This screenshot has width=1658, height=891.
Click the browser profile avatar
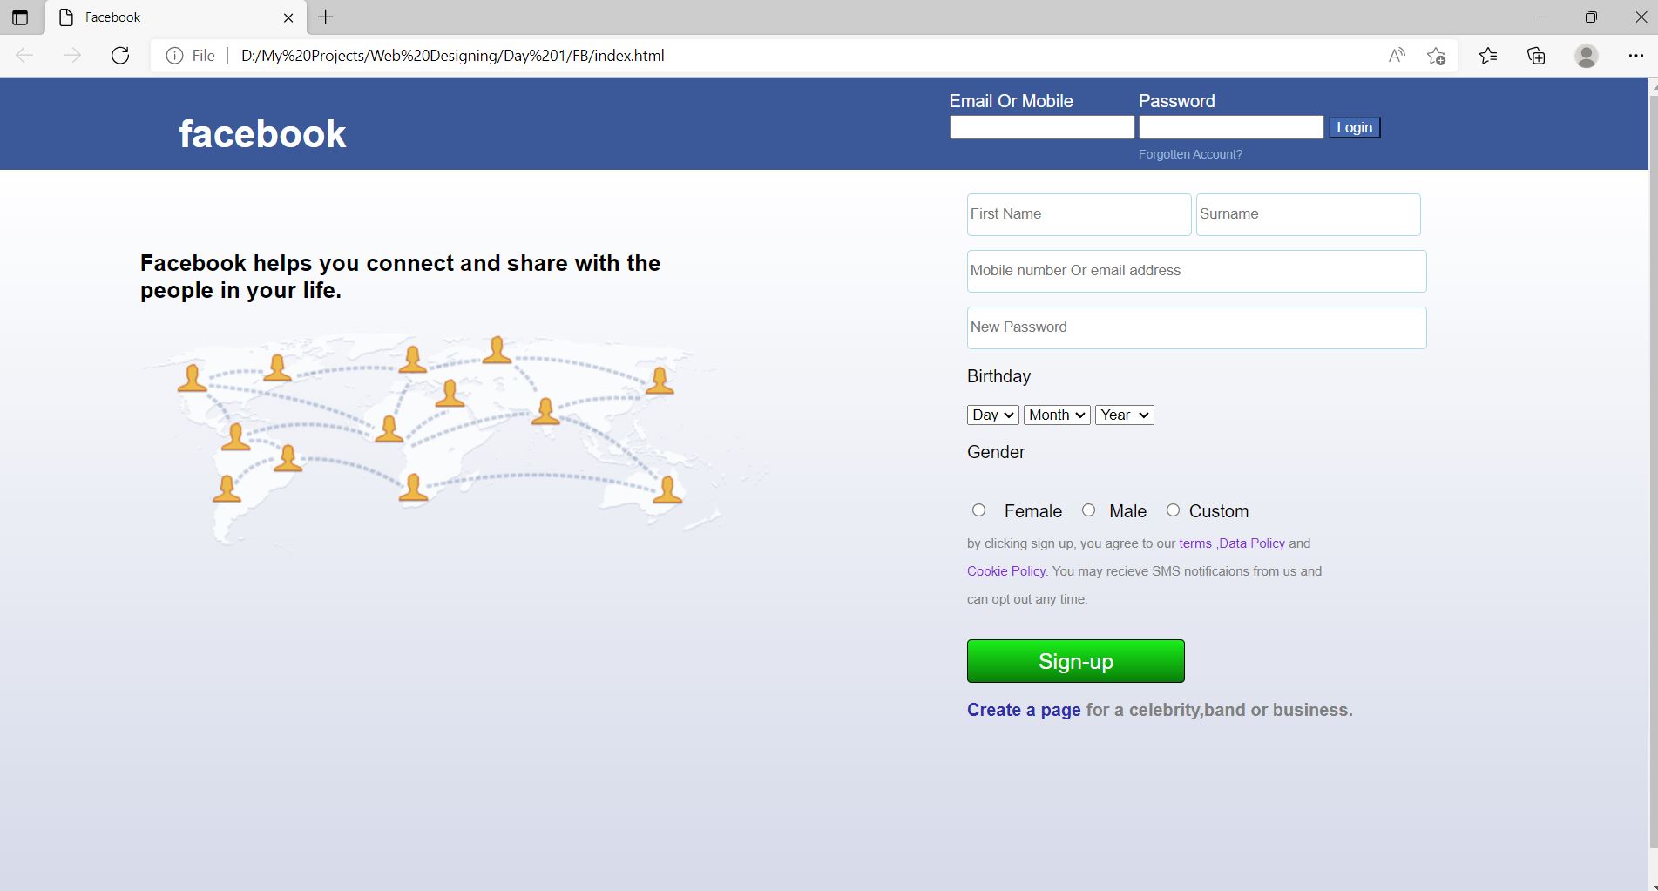tap(1587, 56)
